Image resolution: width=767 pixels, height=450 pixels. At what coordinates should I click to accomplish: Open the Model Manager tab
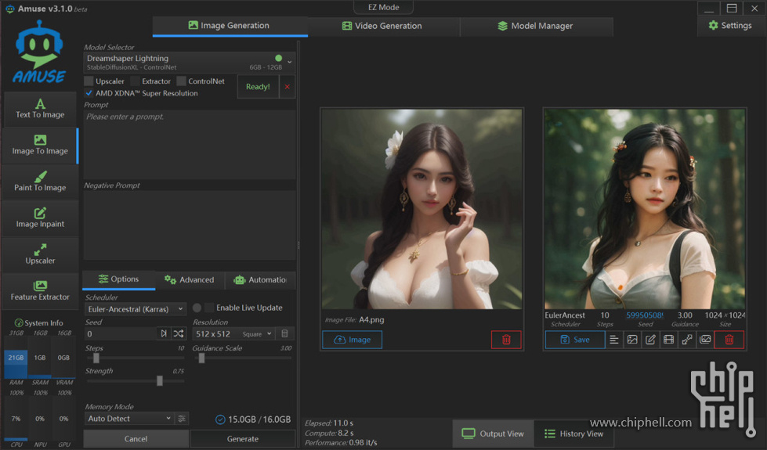click(536, 26)
